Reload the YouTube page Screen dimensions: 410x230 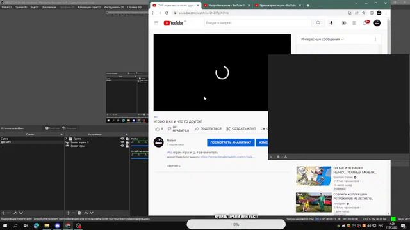(x=167, y=13)
